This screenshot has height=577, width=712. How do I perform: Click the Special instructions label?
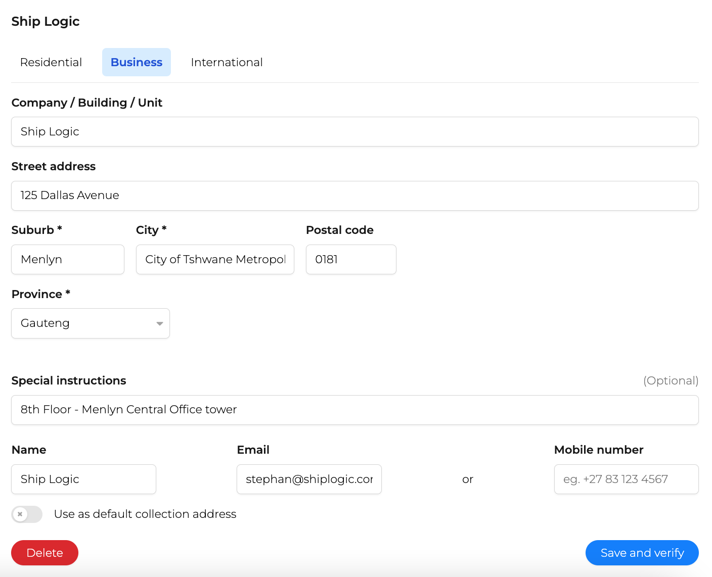[x=69, y=380]
